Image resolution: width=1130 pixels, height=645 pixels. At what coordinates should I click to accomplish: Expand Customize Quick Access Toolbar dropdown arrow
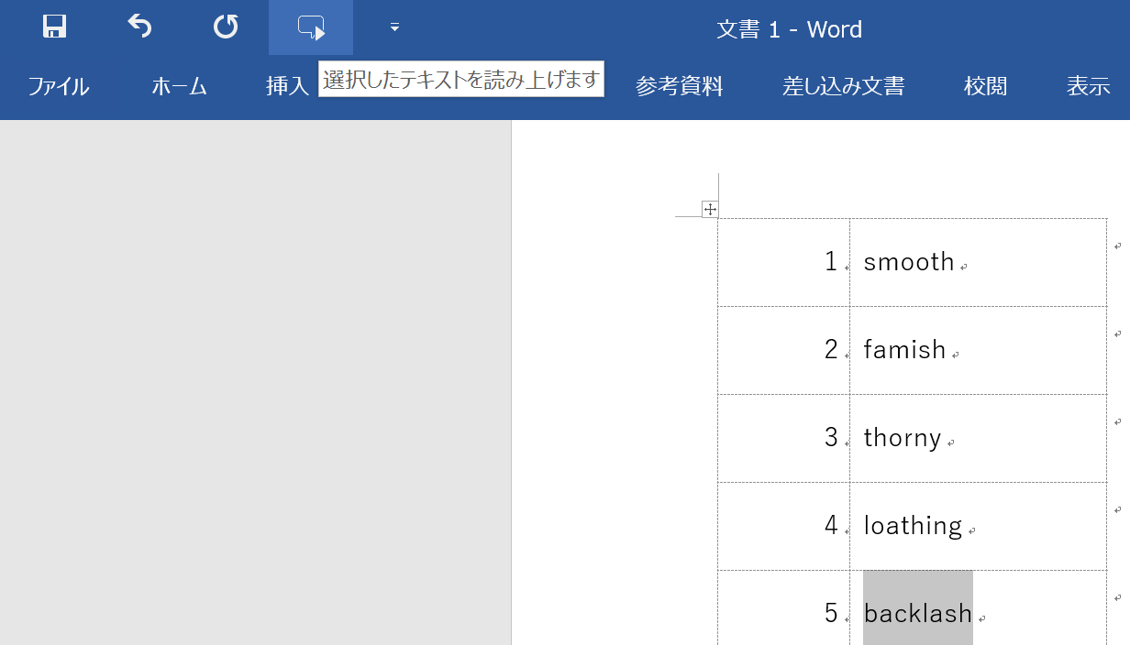point(394,27)
